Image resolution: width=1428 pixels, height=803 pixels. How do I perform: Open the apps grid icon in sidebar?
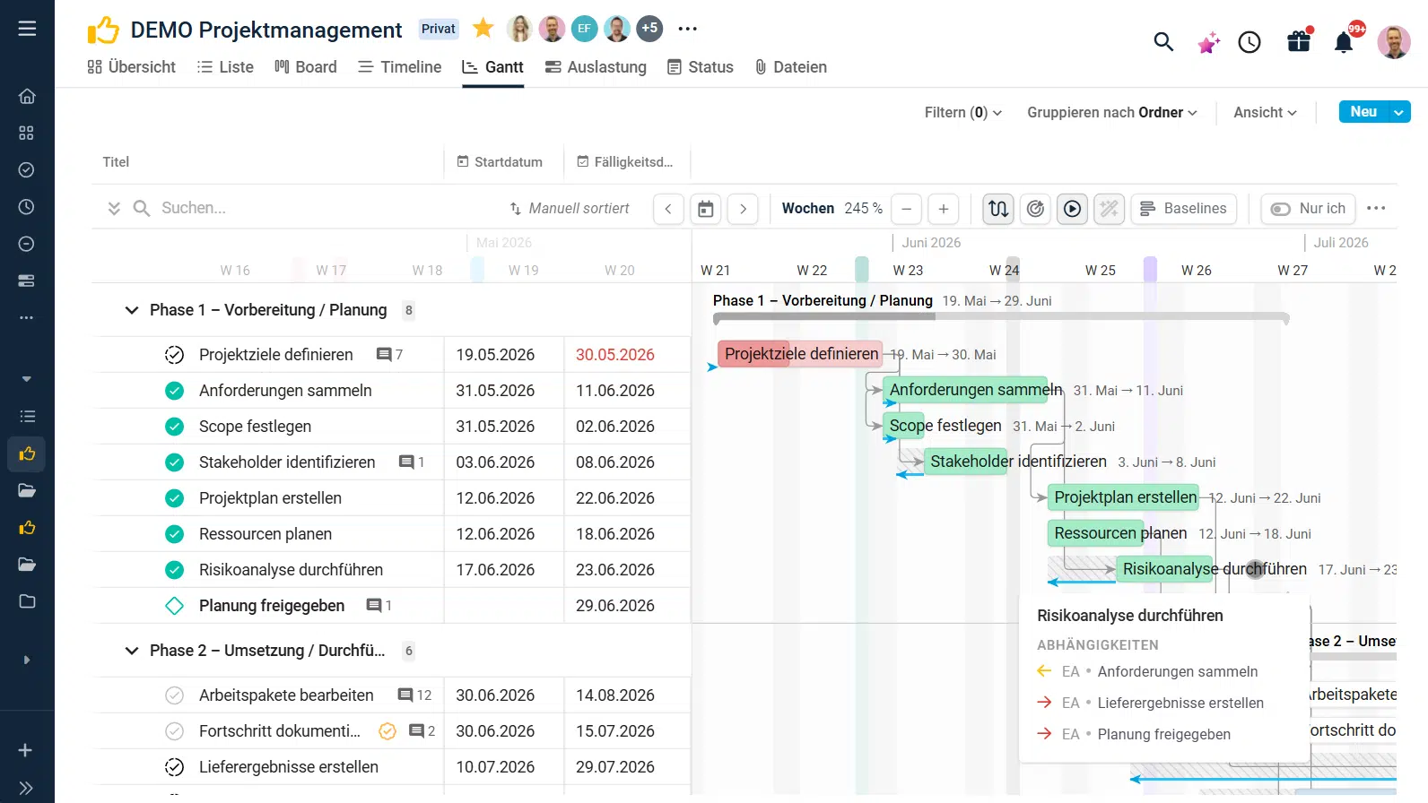click(x=27, y=133)
